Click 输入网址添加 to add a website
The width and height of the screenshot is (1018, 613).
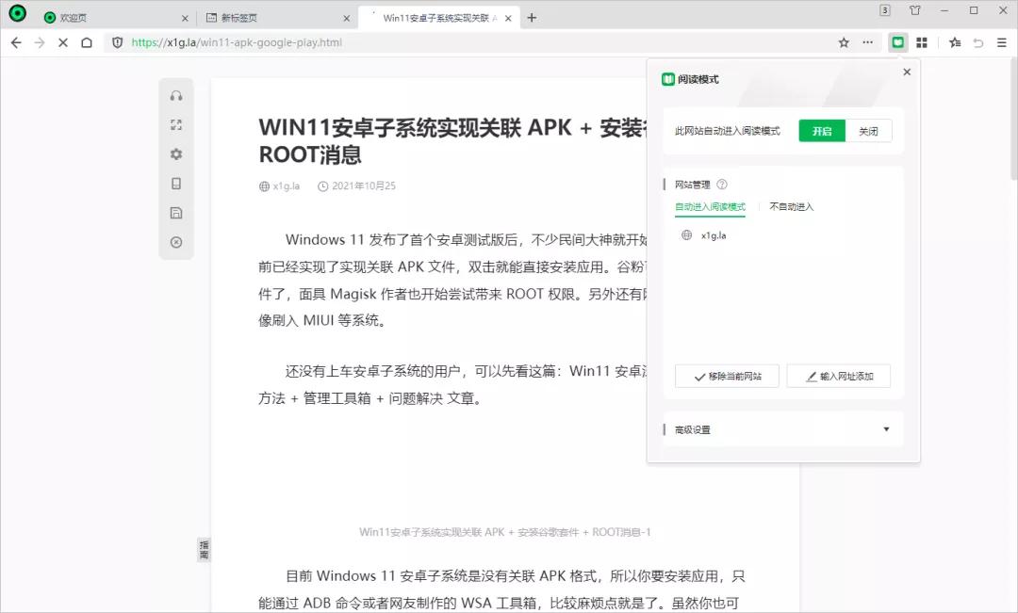tap(838, 376)
